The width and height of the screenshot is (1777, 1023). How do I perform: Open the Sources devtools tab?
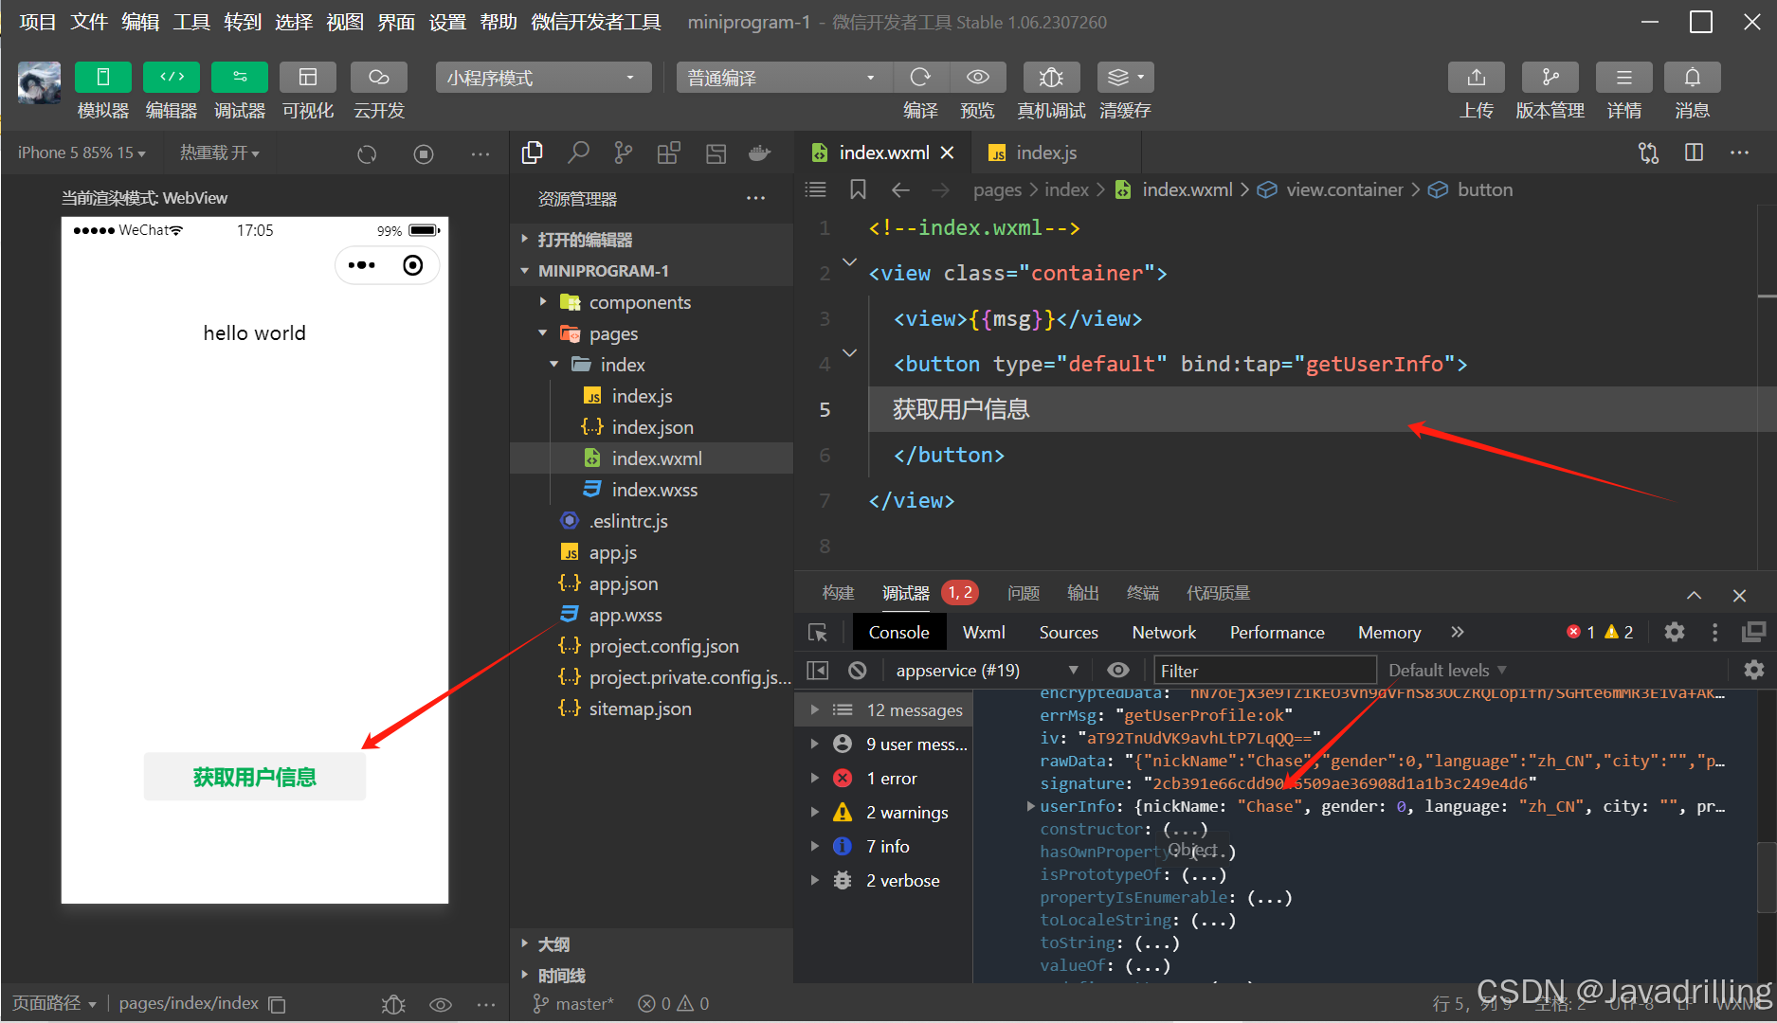(1068, 632)
